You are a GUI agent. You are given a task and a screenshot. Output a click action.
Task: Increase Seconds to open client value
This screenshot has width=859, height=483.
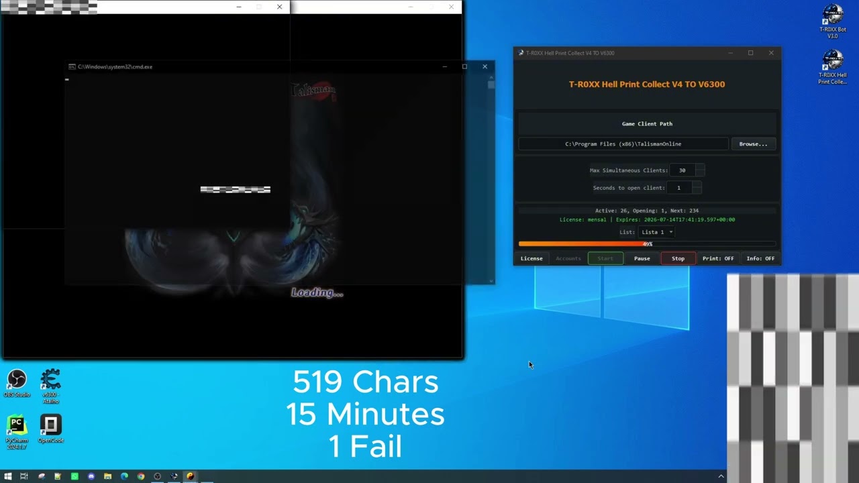697,184
